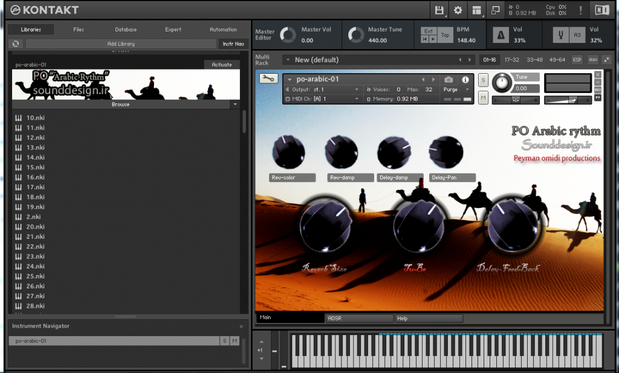This screenshot has width=619, height=373.
Task: Open the save (floppy disk) menu
Action: click(439, 10)
